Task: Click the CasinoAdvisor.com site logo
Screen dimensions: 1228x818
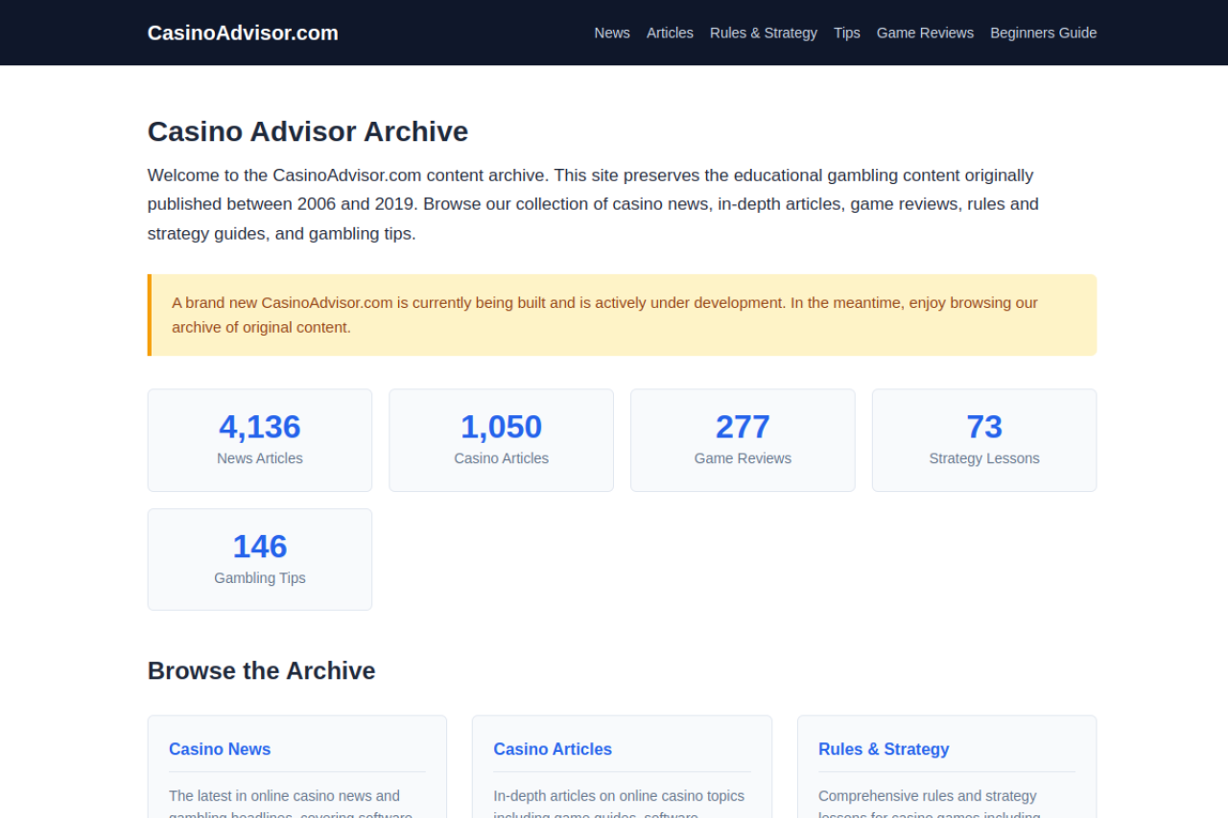Action: point(243,33)
